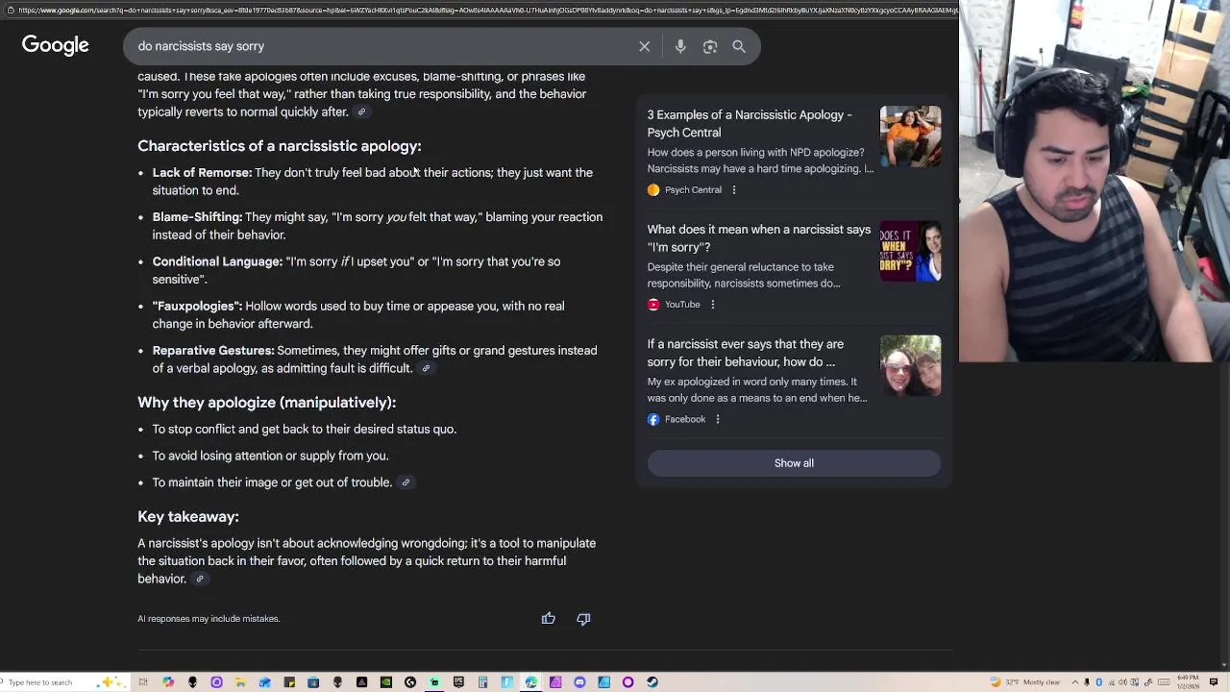Open Google Lens image search icon
This screenshot has width=1230, height=692.
coord(710,46)
